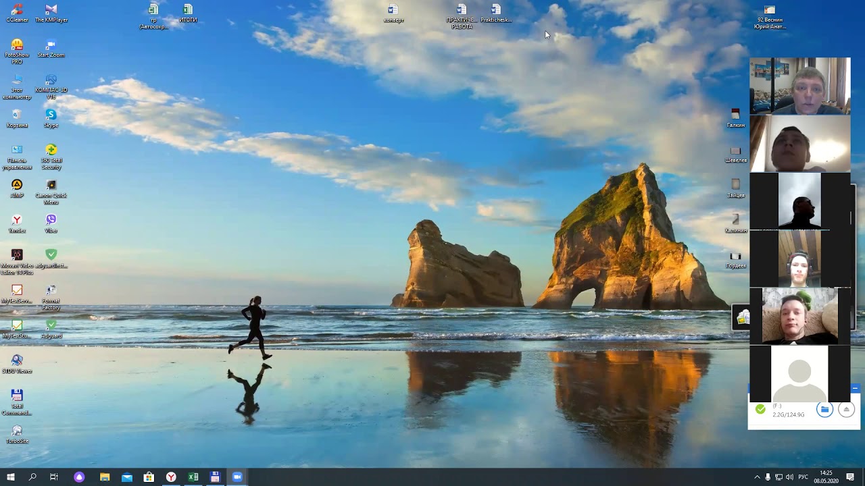
Task: Select the Гордеев desktop file
Action: pos(736,259)
